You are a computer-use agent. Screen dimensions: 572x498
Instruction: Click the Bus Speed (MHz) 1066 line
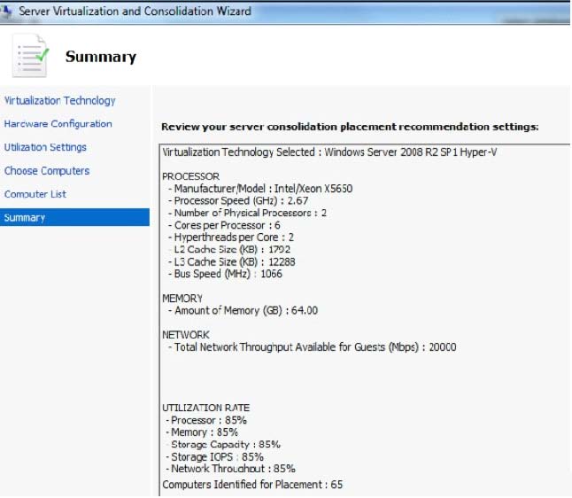point(225,274)
